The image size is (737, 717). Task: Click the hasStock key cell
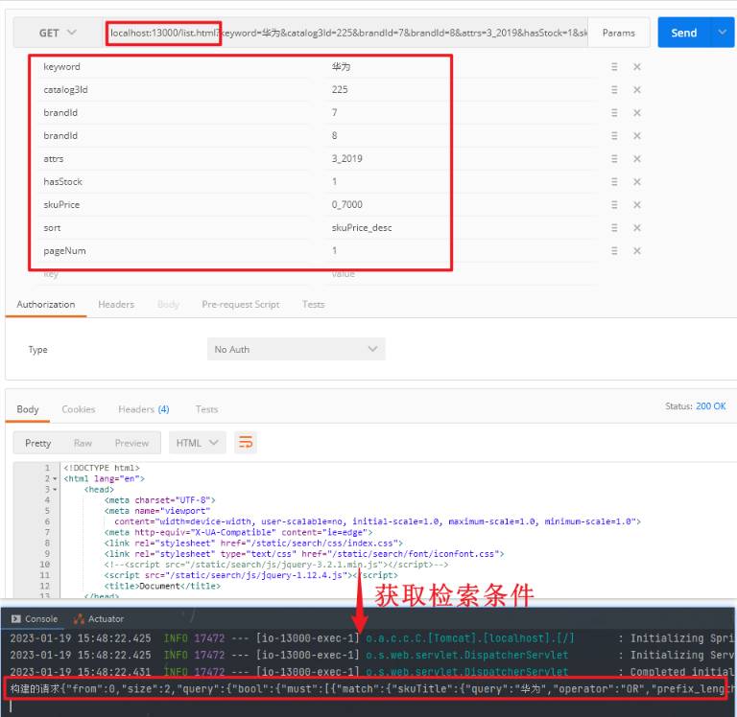point(173,182)
